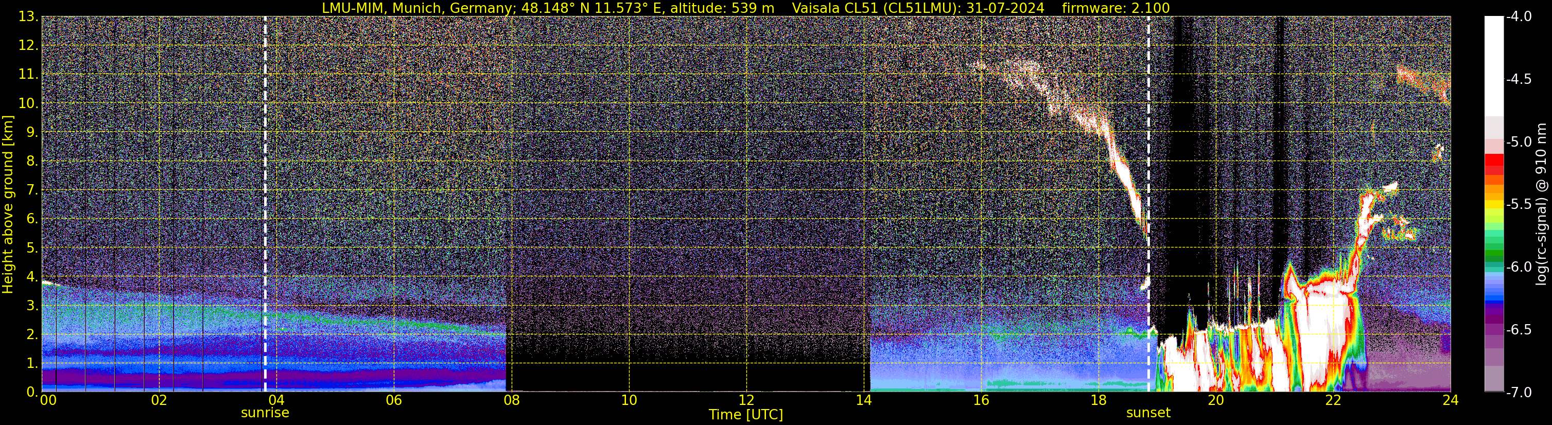Click the Time [UTC] axis title

coord(746,415)
